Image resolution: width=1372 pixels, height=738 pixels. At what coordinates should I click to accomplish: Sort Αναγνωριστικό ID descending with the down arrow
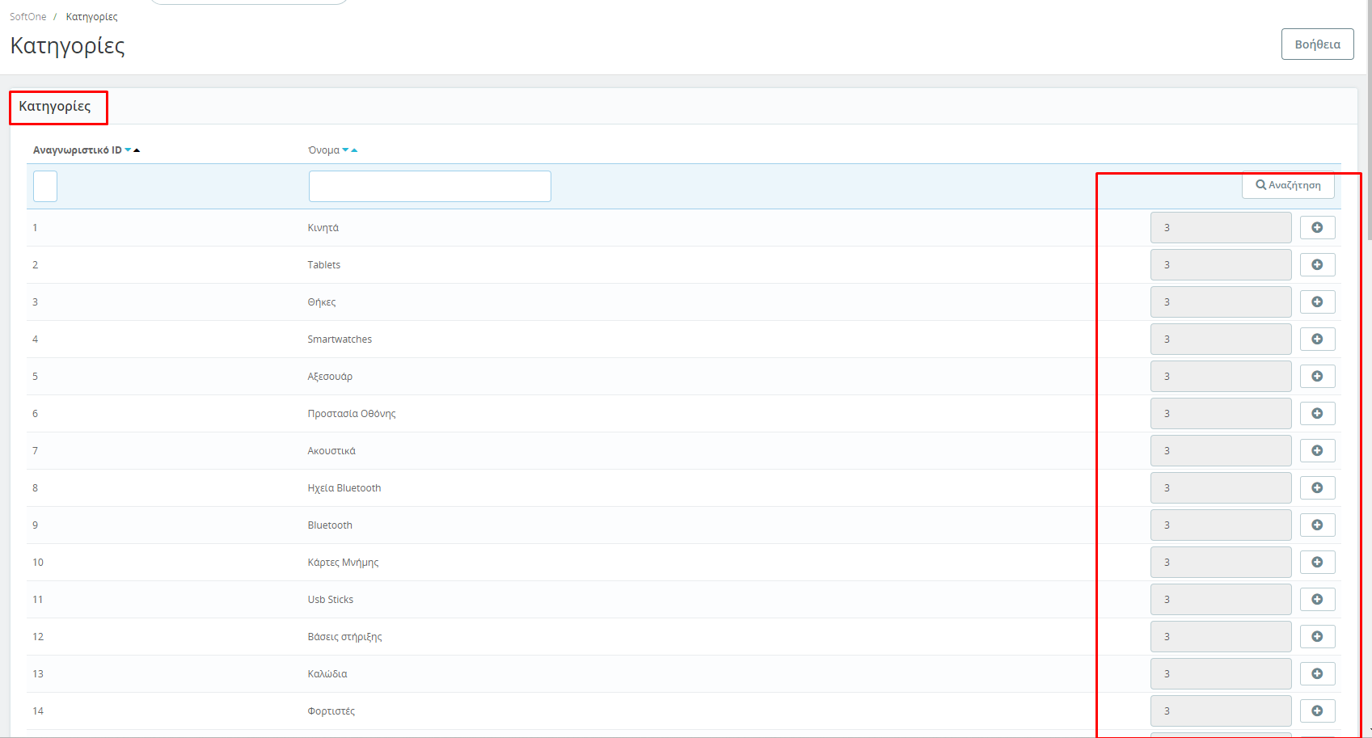128,150
